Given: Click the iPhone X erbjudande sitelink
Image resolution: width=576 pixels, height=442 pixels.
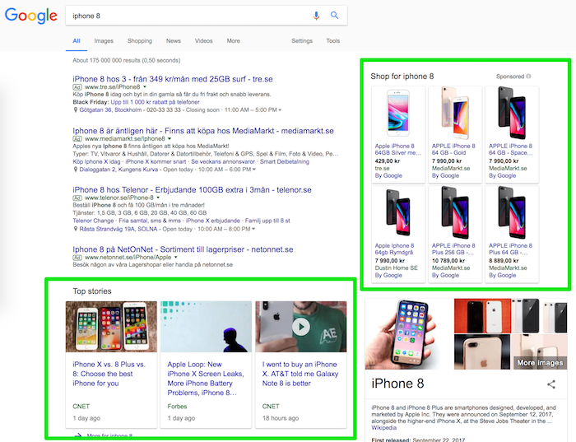Looking at the screenshot, I should click(x=213, y=221).
